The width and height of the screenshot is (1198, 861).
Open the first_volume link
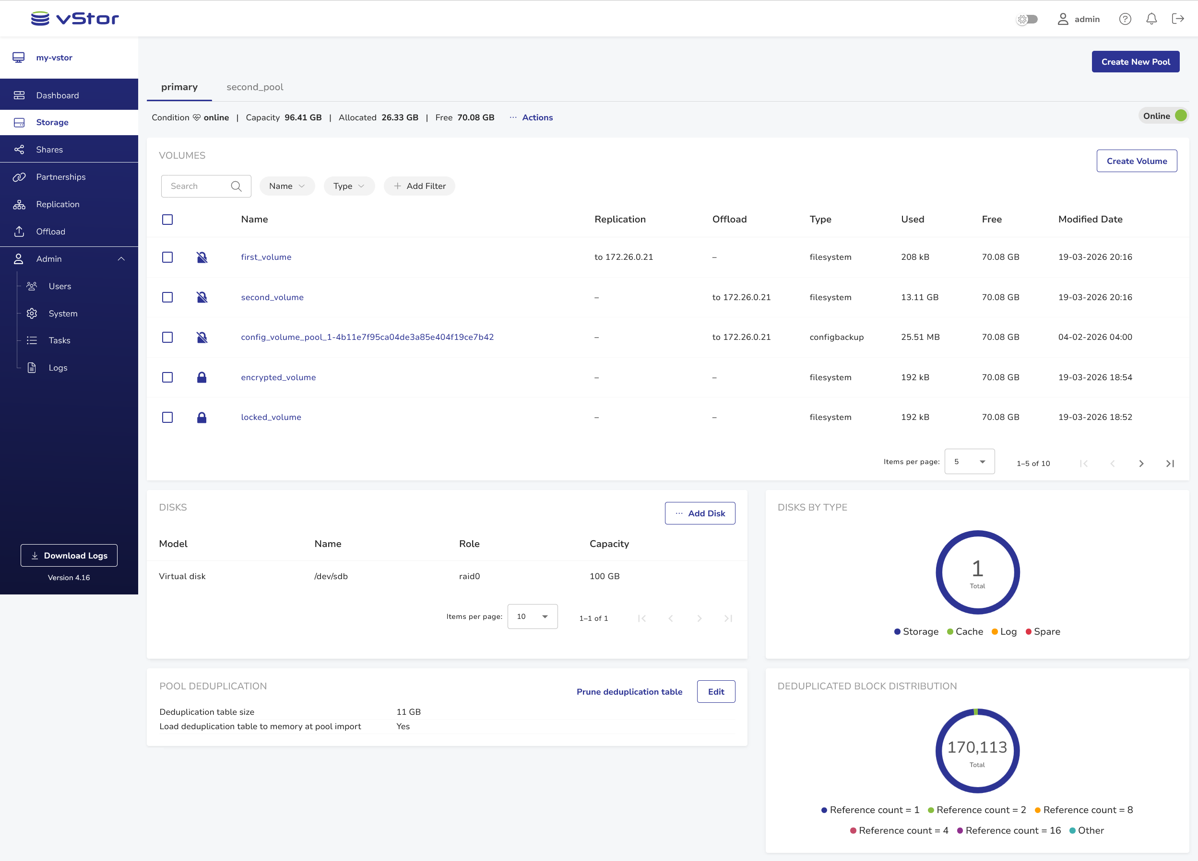[x=266, y=257]
